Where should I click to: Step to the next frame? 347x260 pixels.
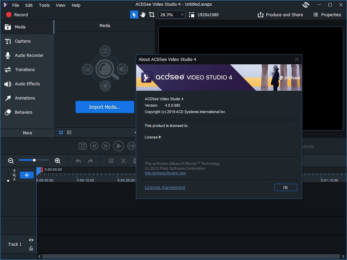pyautogui.click(x=106, y=146)
